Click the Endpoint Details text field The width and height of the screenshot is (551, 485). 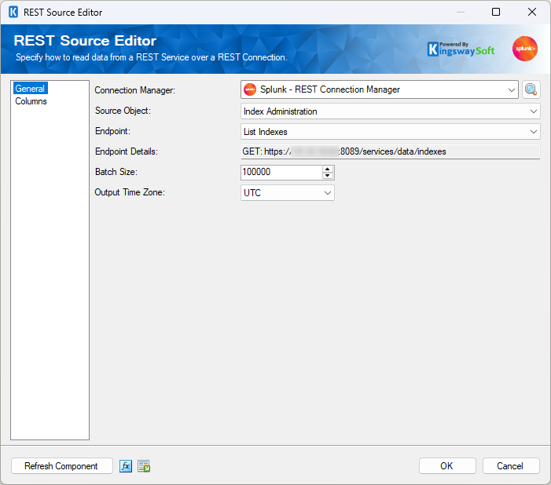pos(390,151)
